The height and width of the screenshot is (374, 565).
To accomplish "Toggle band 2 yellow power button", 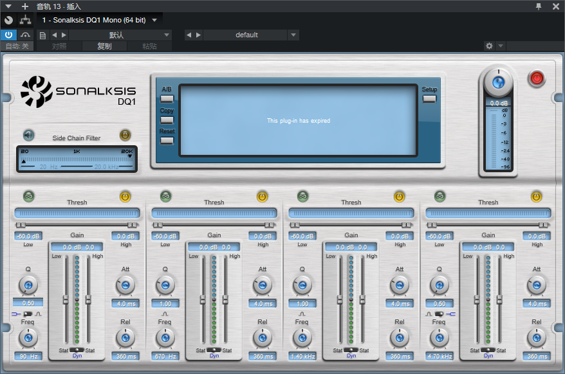I will point(262,197).
